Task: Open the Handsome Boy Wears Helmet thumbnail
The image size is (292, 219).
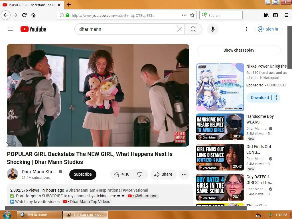Action: [220, 127]
